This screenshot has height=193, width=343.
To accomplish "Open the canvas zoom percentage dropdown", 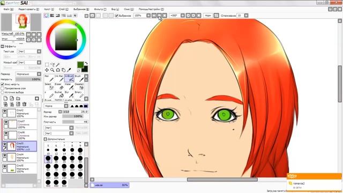I will tap(148, 16).
